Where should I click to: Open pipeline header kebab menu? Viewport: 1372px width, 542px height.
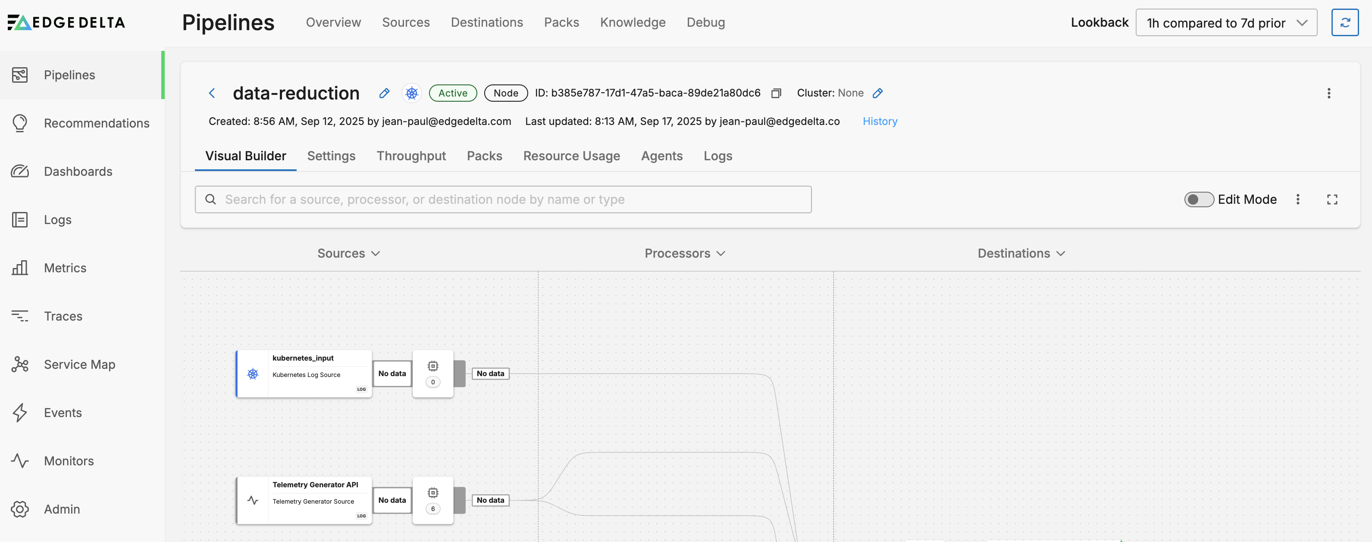click(x=1328, y=93)
